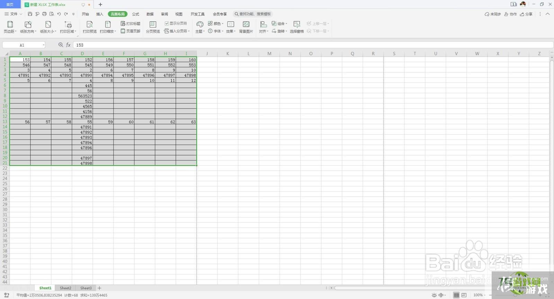Click the fx insert function icon

68,45
